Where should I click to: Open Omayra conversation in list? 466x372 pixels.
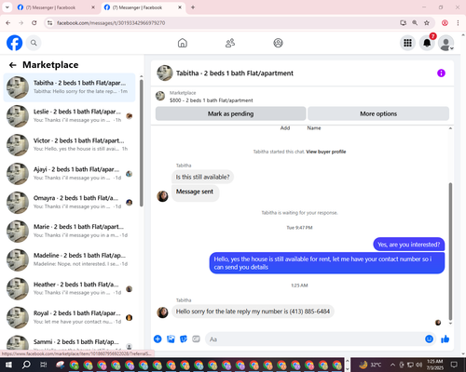click(69, 202)
